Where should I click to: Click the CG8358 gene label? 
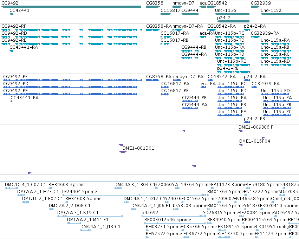(x=155, y=3)
